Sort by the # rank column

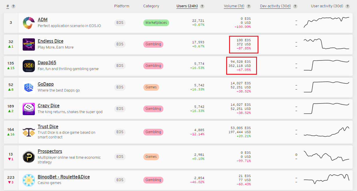click(x=8, y=6)
